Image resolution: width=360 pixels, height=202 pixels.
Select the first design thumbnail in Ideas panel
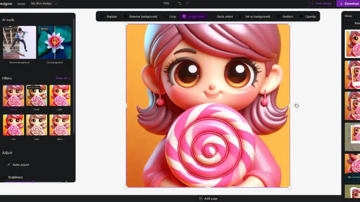pyautogui.click(x=352, y=43)
